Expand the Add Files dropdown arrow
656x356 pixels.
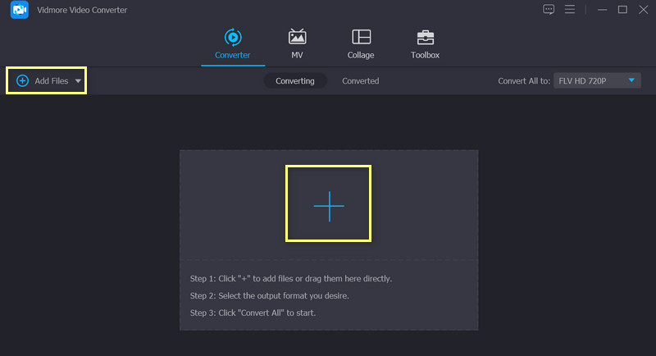pos(78,81)
